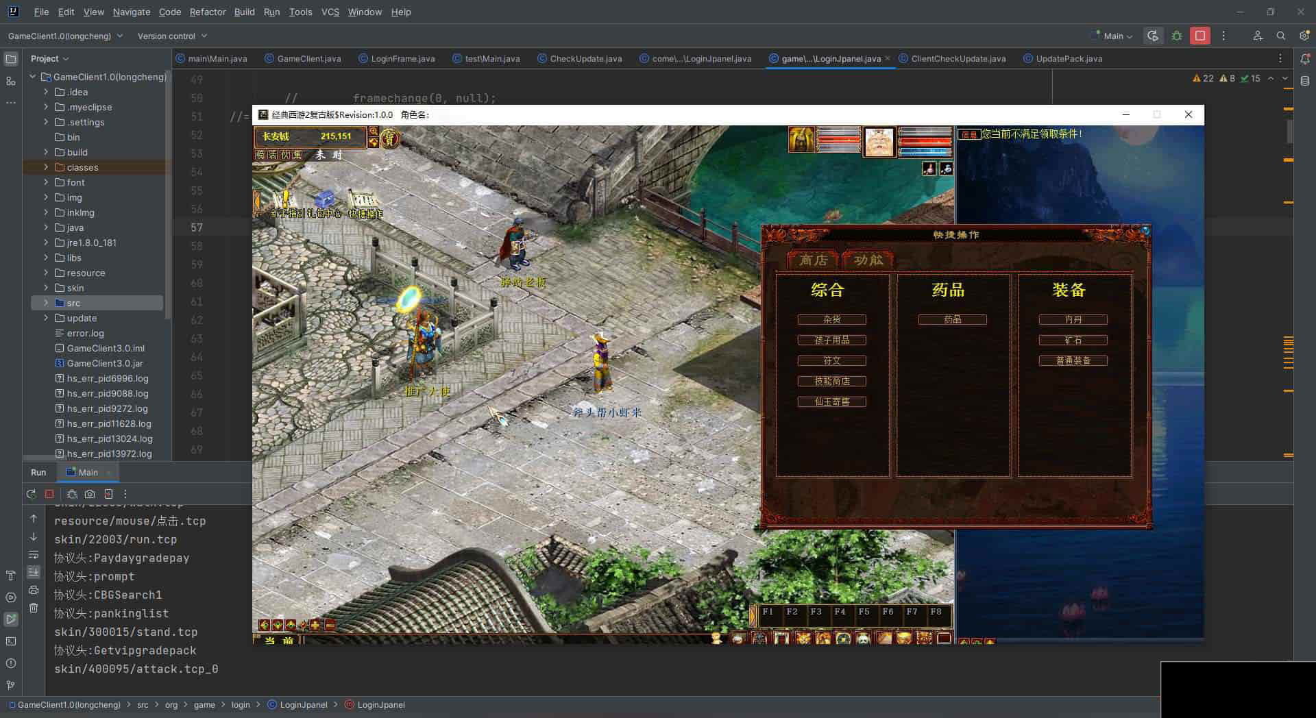
Task: Toggle soft-wrap in the Run console
Action: coord(34,554)
